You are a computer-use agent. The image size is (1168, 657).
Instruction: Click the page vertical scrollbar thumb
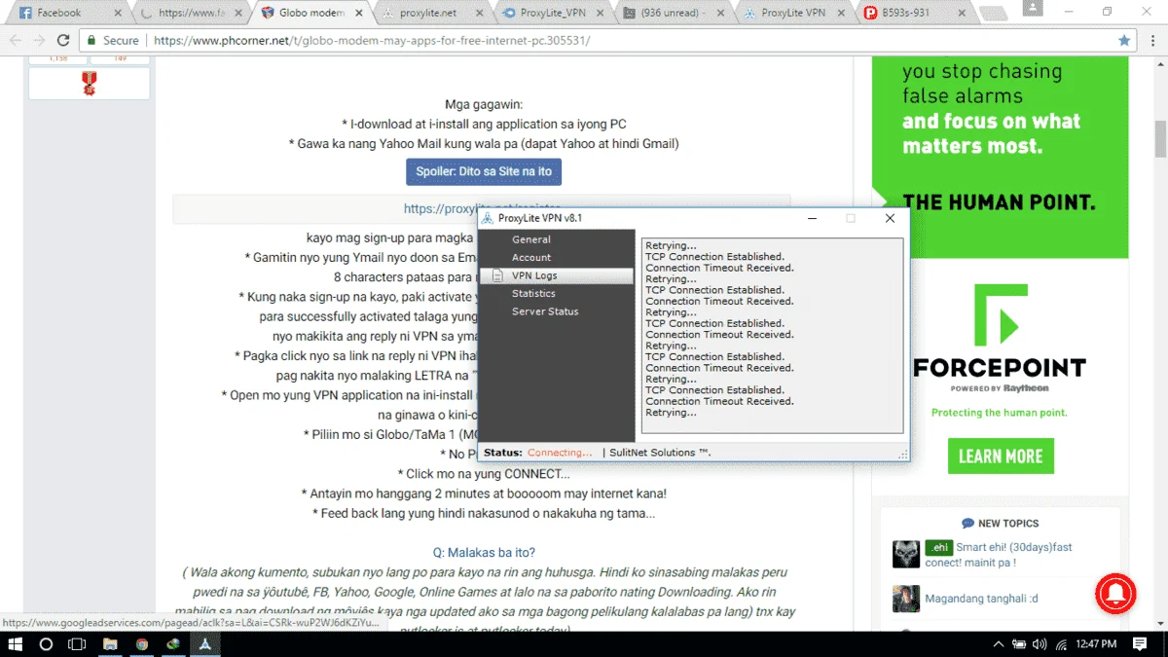(x=1160, y=140)
